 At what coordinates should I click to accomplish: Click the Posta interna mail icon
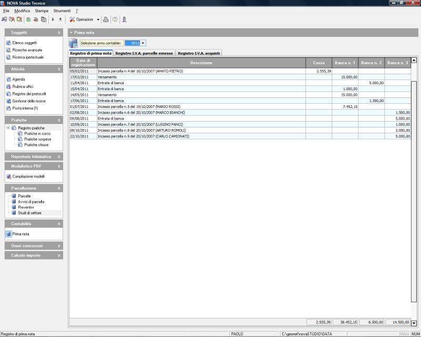click(8, 108)
